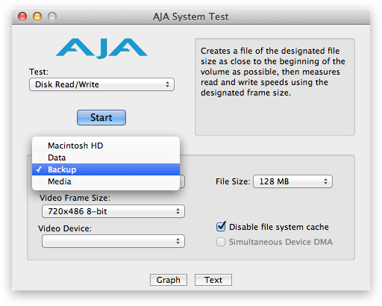Expand Video Frame Size dropdown 720x486 8-bit
Viewport: 382px width, 306px height.
point(113,211)
